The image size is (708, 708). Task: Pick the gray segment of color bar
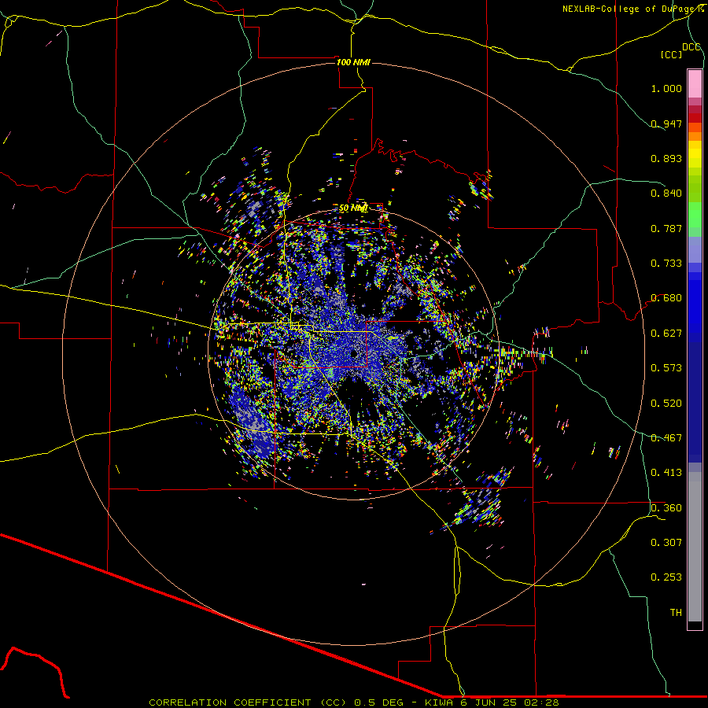click(x=695, y=547)
